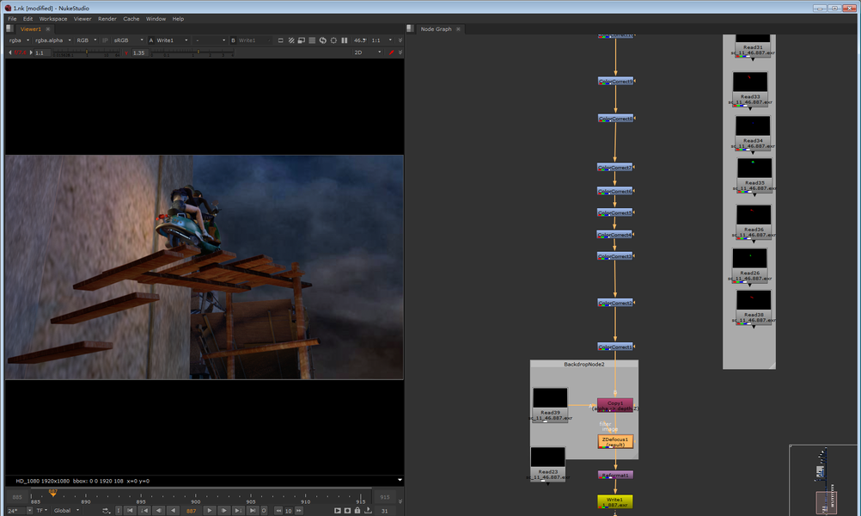The height and width of the screenshot is (516, 861).
Task: Close the Viewer1 tab
Action: click(x=48, y=29)
